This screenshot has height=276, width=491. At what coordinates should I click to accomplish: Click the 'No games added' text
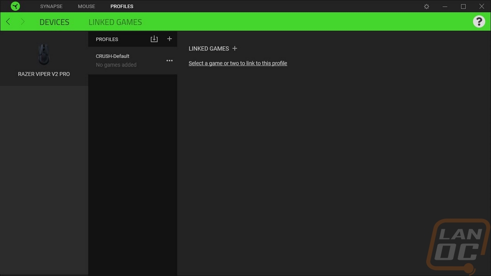coord(116,65)
